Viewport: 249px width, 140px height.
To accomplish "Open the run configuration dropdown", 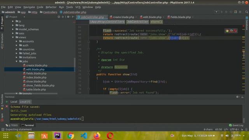I will click(x=216, y=12).
